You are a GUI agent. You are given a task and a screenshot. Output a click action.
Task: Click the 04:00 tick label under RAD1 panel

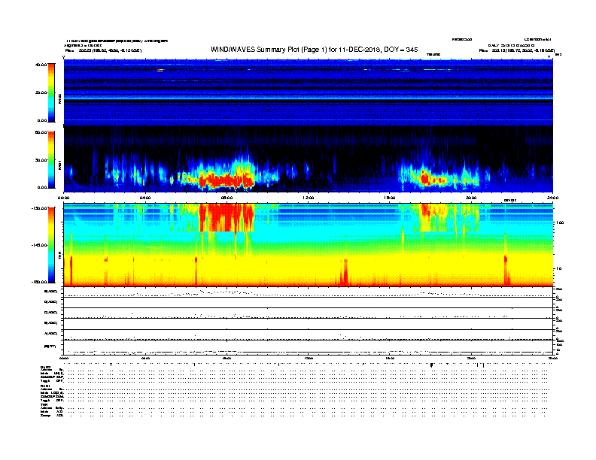[145, 198]
